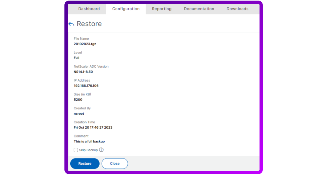Switch to the Dashboard tab
This screenshot has width=321, height=175.
pos(89,9)
